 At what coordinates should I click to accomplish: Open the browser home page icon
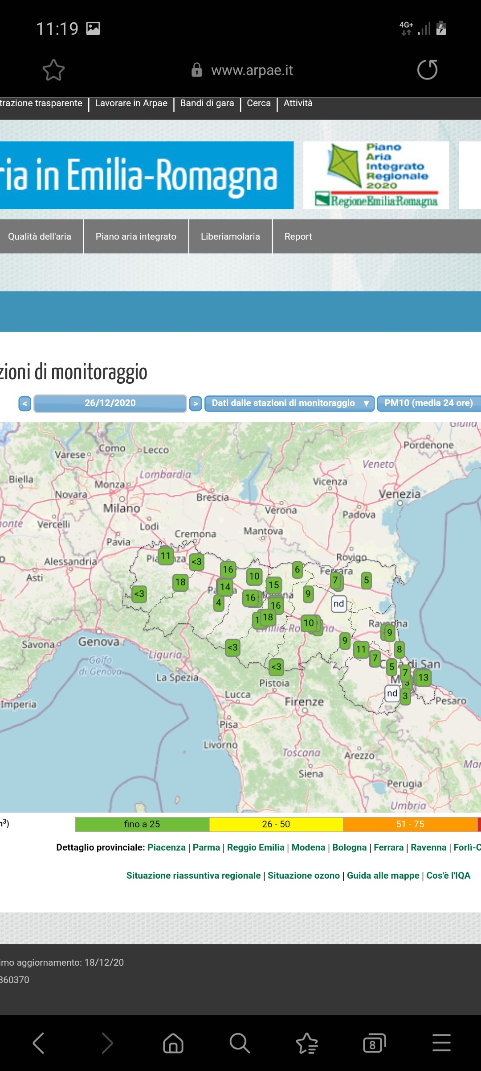point(173,1043)
